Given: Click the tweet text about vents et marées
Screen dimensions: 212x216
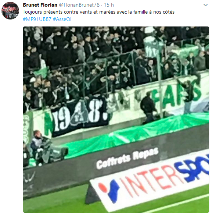Looking at the screenshot, I should pyautogui.click(x=98, y=12).
